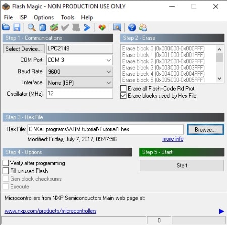Click the LPC2148 device name field
227x225 pixels.
(x=80, y=49)
